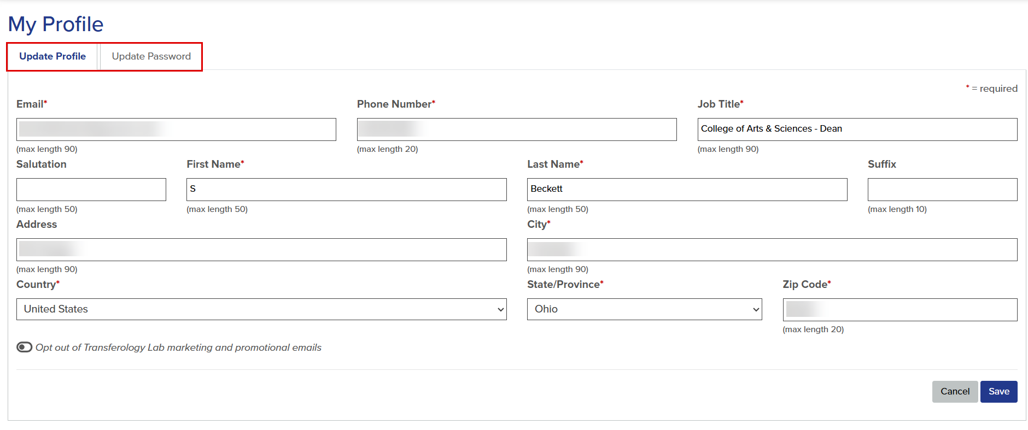Select the Job Title field
Image resolution: width=1028 pixels, height=430 pixels.
[x=856, y=129]
